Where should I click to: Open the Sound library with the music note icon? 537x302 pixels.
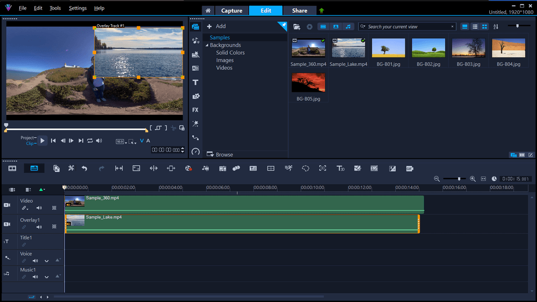(195, 40)
